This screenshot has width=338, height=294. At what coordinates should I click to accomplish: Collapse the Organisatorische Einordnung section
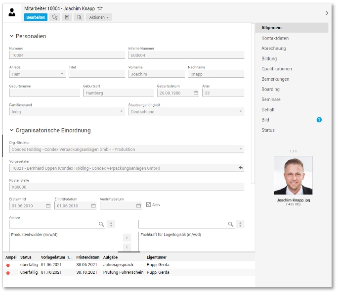click(x=11, y=130)
